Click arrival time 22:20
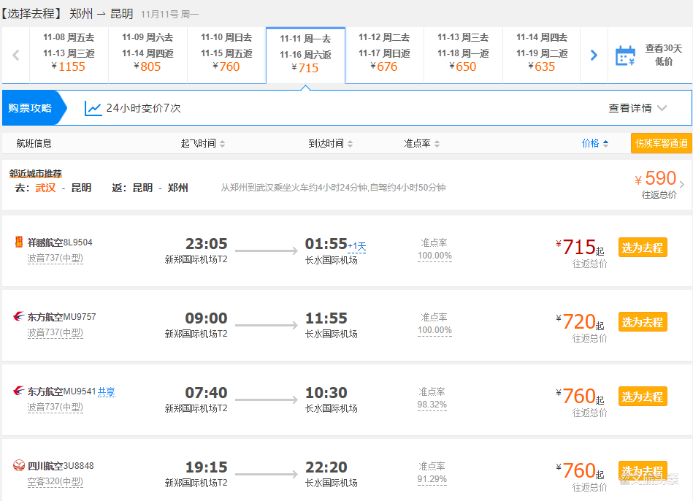 click(326, 467)
